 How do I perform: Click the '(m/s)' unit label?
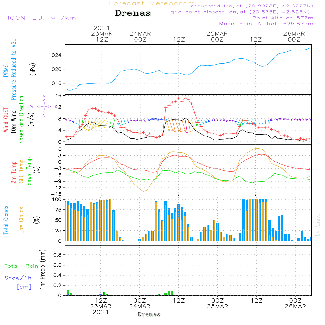pos(31,120)
